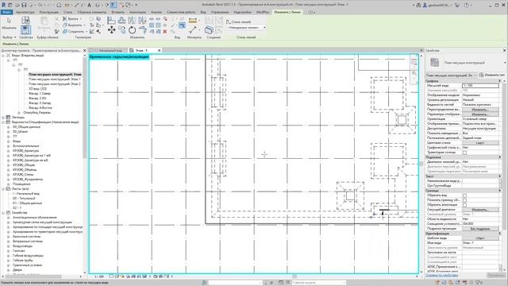The image size is (508, 286).
Task: Collapse the Sheets node in Project Browser
Action: [3, 189]
